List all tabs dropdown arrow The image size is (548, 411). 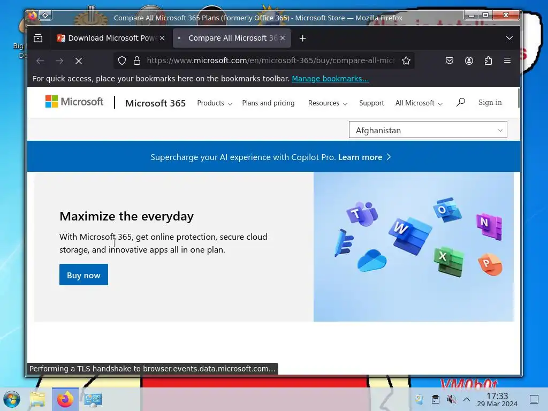tap(509, 38)
